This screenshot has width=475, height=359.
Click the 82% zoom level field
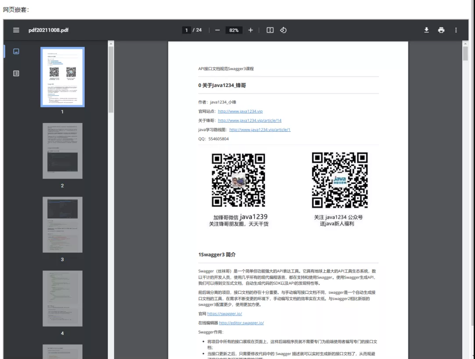(x=234, y=30)
